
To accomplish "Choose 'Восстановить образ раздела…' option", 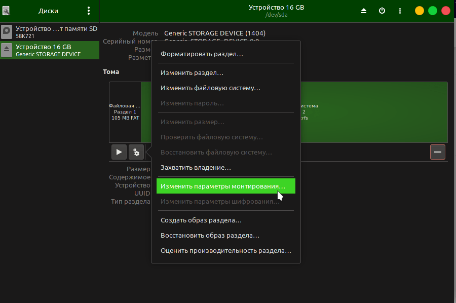I will click(210, 236).
